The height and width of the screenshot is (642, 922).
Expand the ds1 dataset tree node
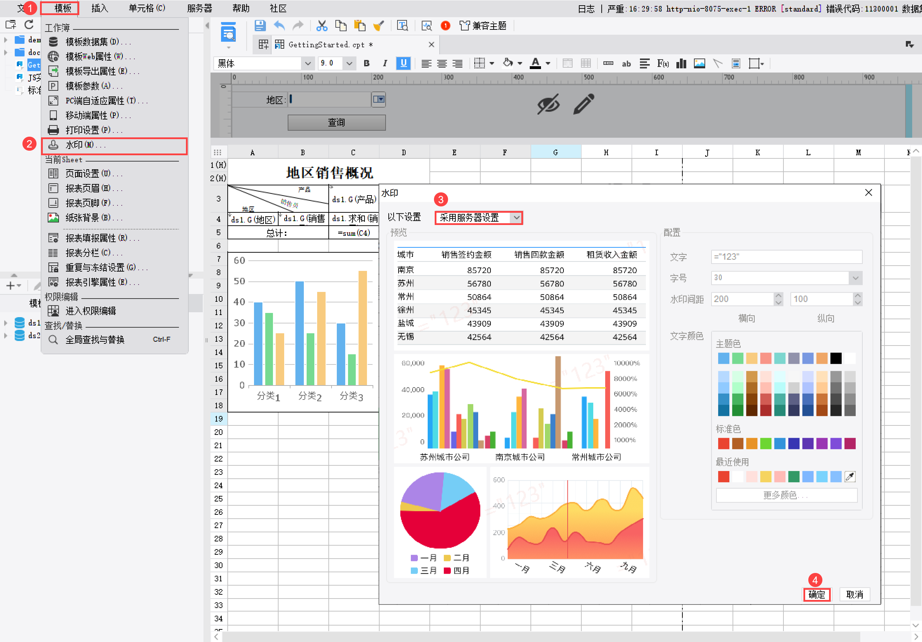6,323
